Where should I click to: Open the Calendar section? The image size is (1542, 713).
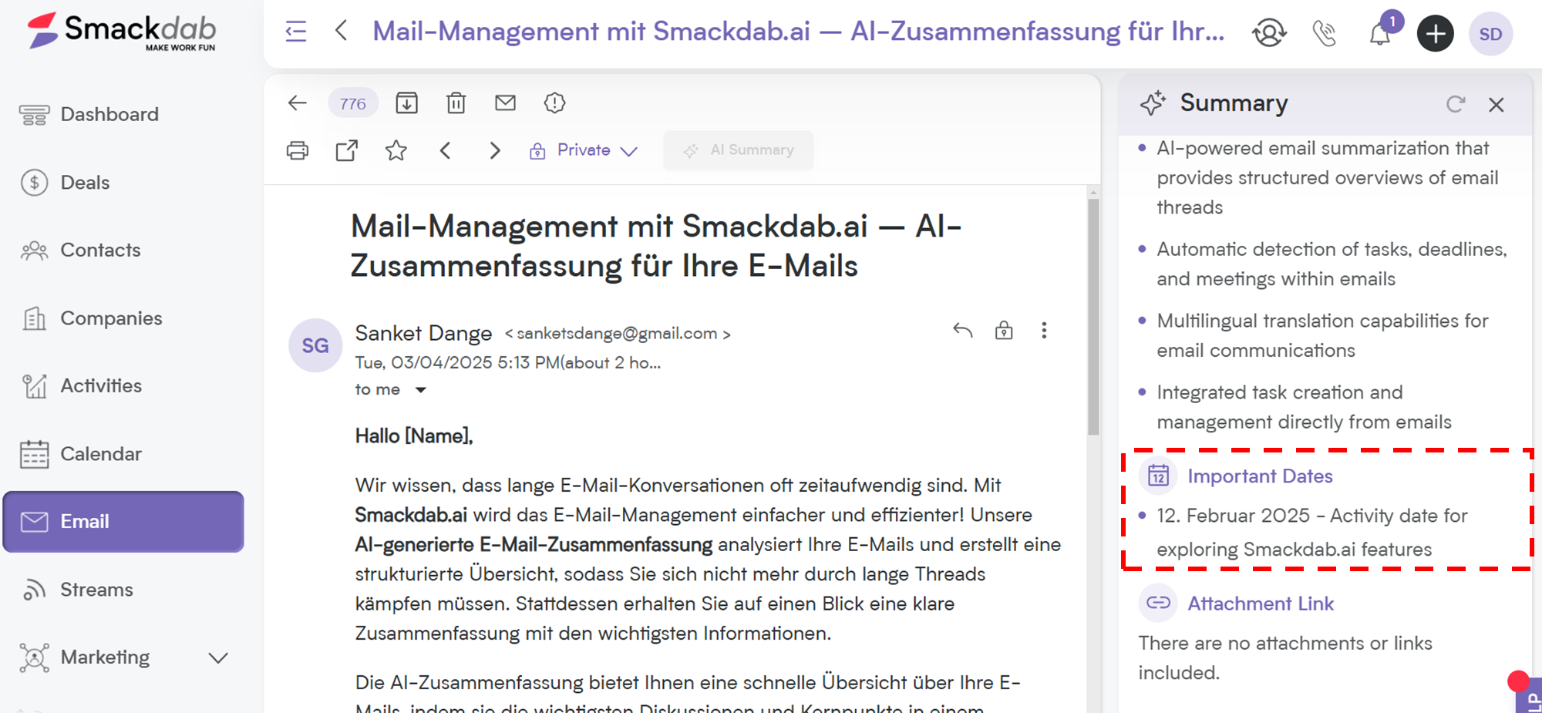[x=81, y=454]
